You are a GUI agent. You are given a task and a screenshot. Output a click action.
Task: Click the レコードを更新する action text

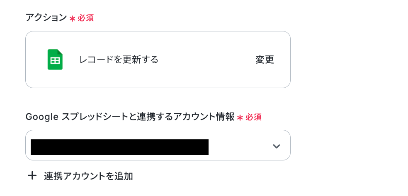click(x=119, y=60)
